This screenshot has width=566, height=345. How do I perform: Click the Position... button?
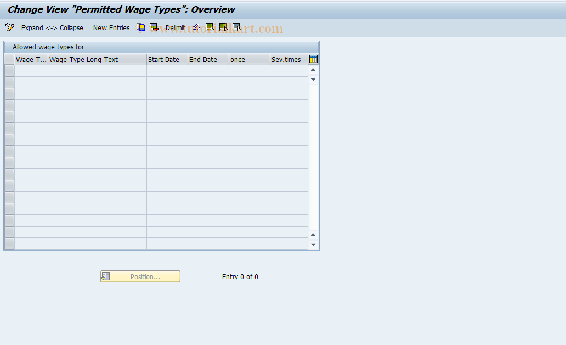point(140,276)
